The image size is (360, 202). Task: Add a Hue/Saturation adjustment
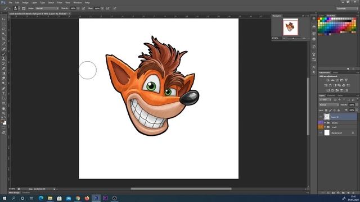point(326,85)
